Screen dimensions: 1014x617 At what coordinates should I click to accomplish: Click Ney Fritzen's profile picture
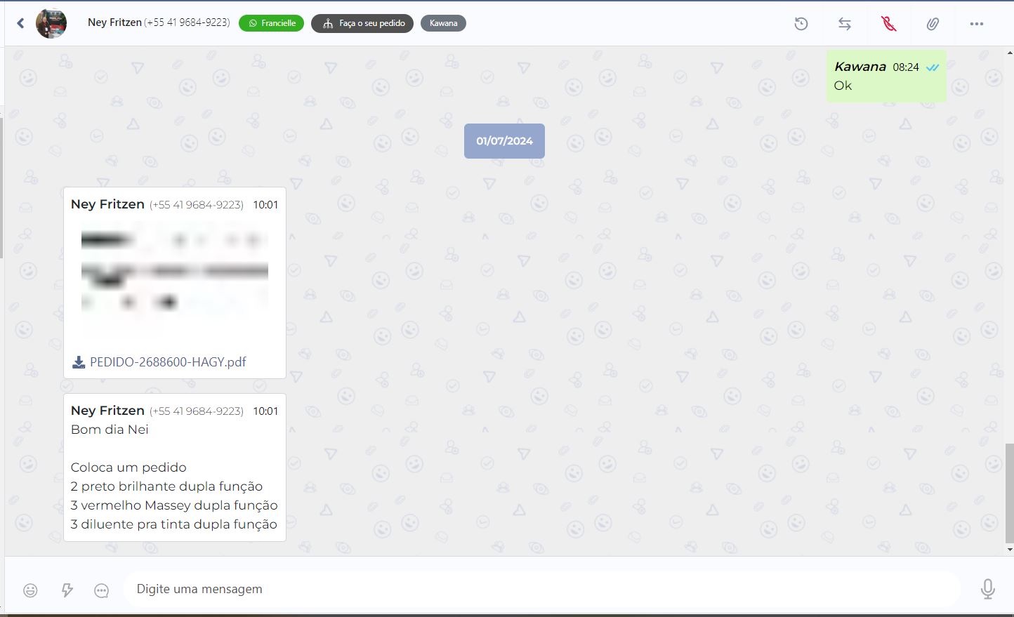51,23
